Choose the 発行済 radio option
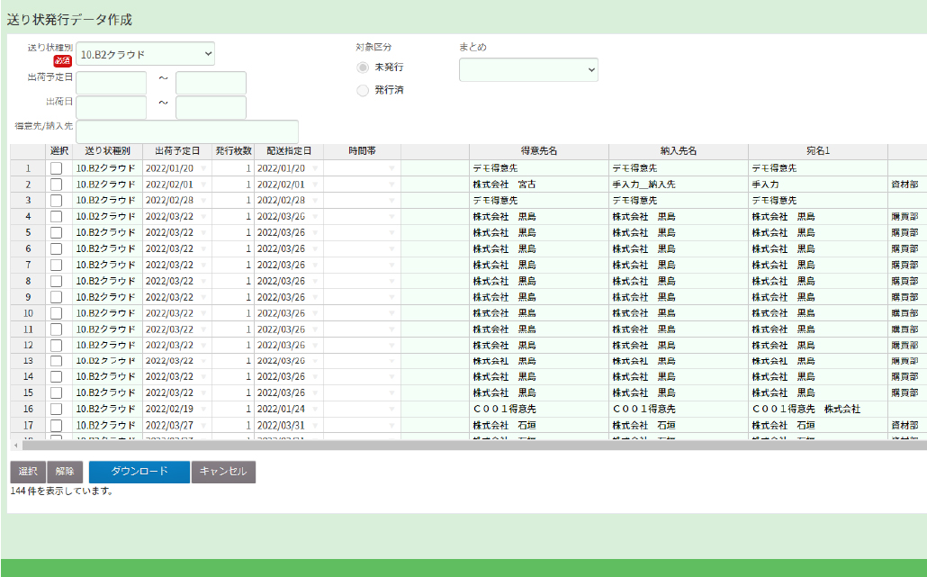Screen dimensions: 927x577 click(363, 90)
